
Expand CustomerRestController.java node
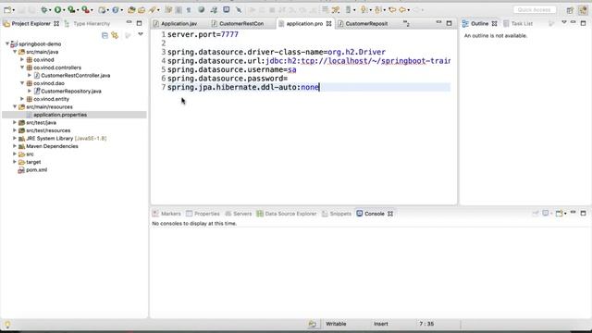pyautogui.click(x=30, y=76)
